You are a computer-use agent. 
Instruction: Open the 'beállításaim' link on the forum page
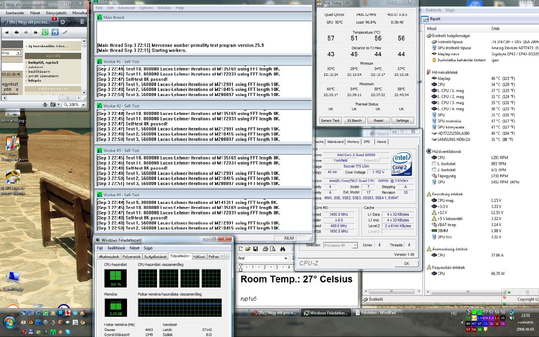[39, 72]
